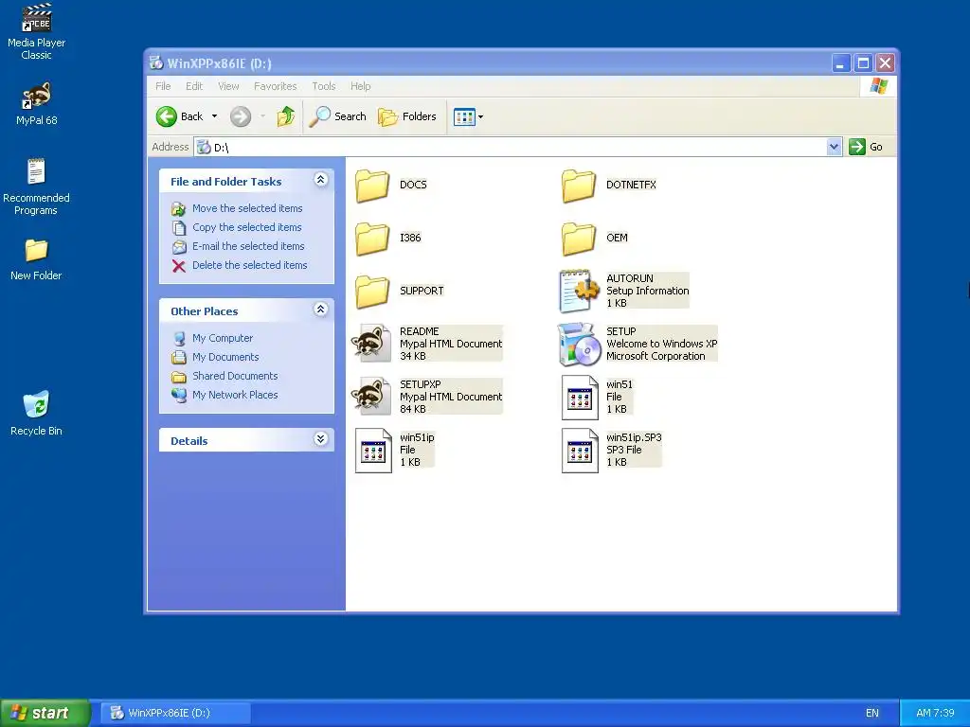Select the win51ip file icon
Screen dimensions: 970x727
click(x=373, y=451)
